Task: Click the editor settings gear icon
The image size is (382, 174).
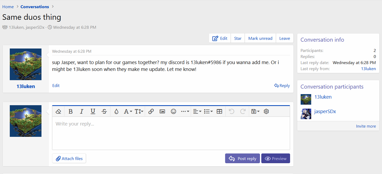Action: click(x=266, y=112)
